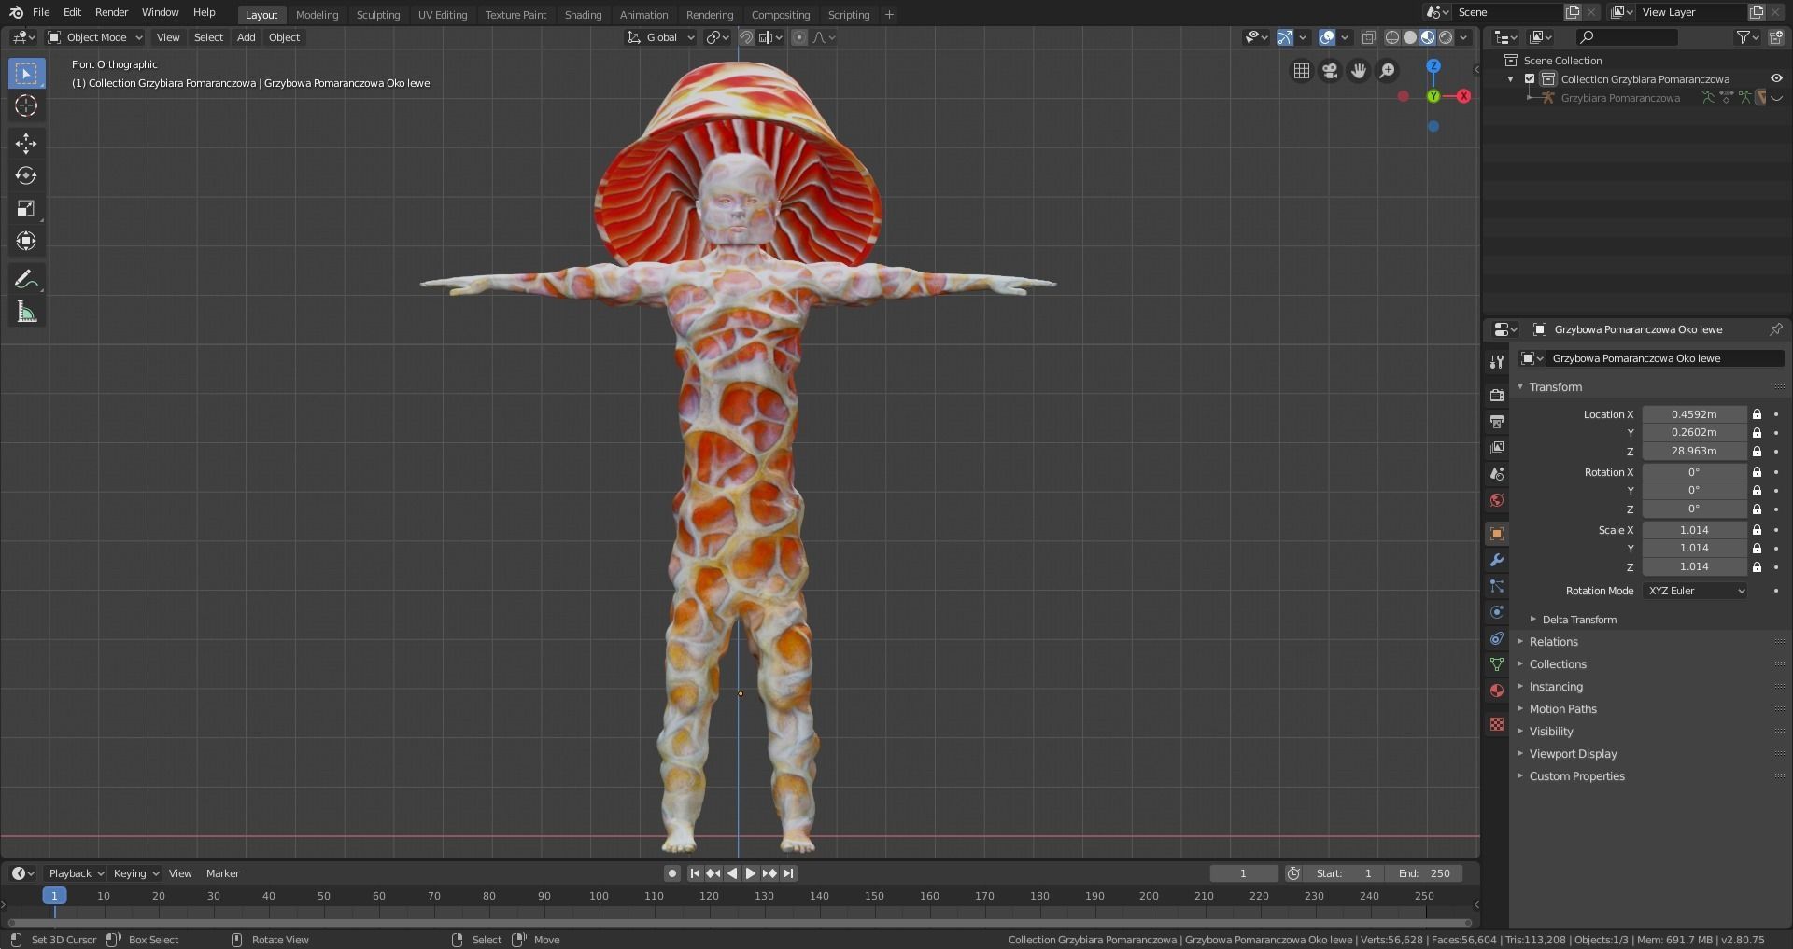The width and height of the screenshot is (1793, 949).
Task: Choose the Move tool
Action: 26,143
